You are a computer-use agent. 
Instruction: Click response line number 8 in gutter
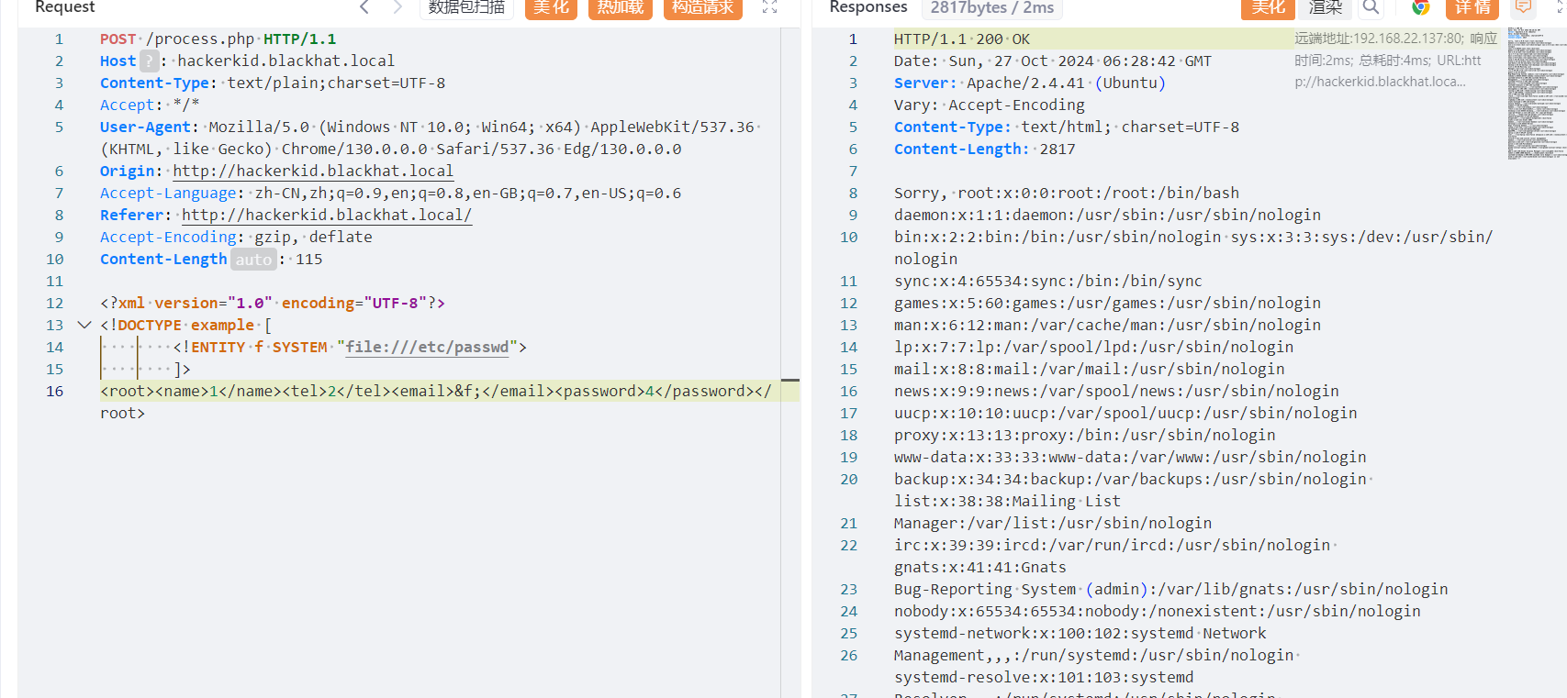click(x=853, y=194)
